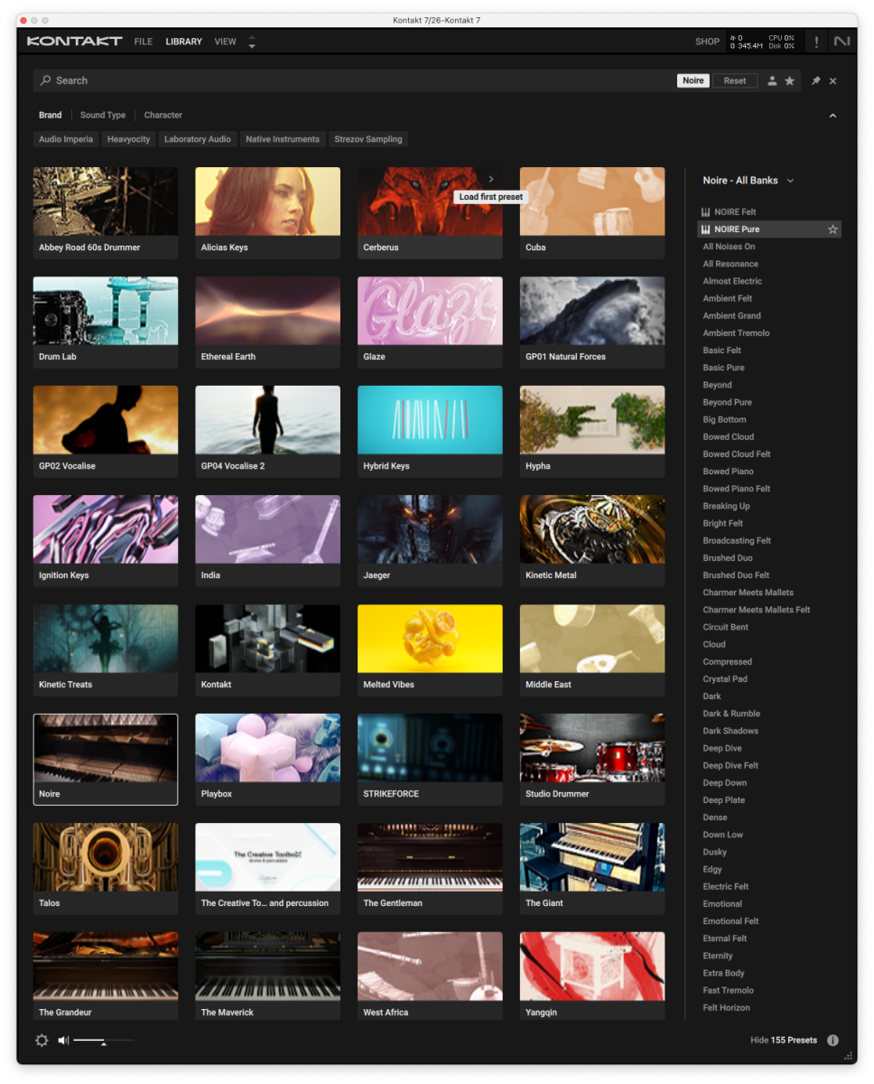Open the Ethereal Earth library
Screen dimensions: 874x1084
[x=268, y=322]
